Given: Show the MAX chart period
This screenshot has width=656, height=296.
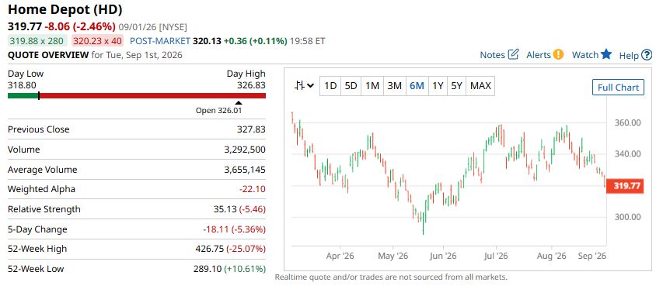Looking at the screenshot, I should [x=480, y=86].
